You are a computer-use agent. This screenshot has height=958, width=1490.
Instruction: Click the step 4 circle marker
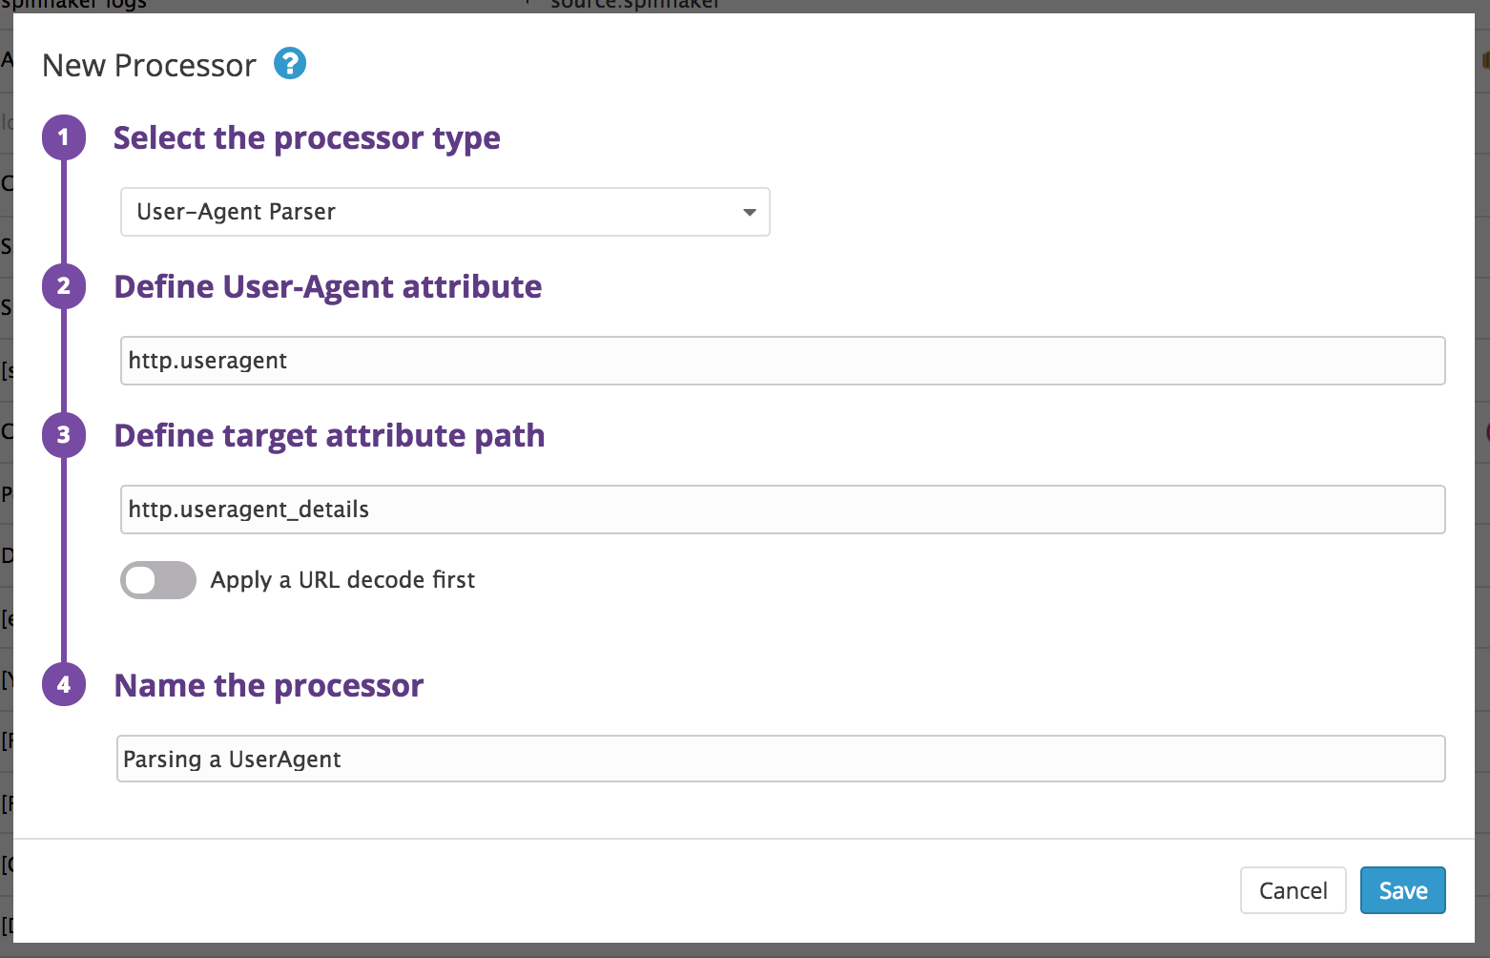click(x=64, y=684)
